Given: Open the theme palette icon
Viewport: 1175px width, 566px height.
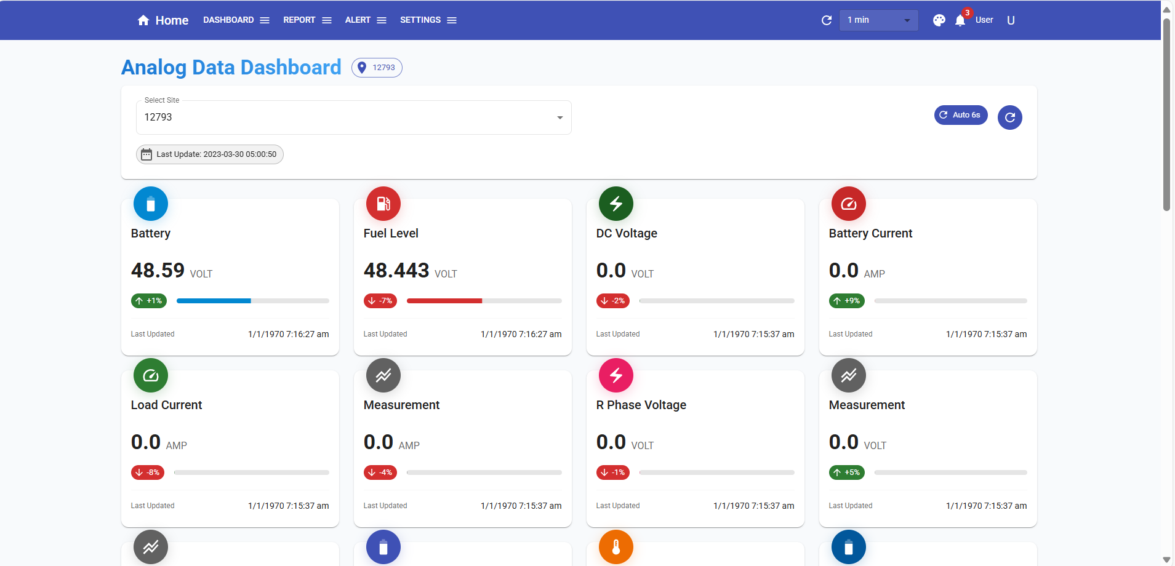Looking at the screenshot, I should (x=939, y=20).
